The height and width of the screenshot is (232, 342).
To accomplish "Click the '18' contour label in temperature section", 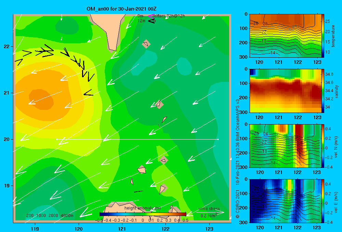I will point(264,41).
